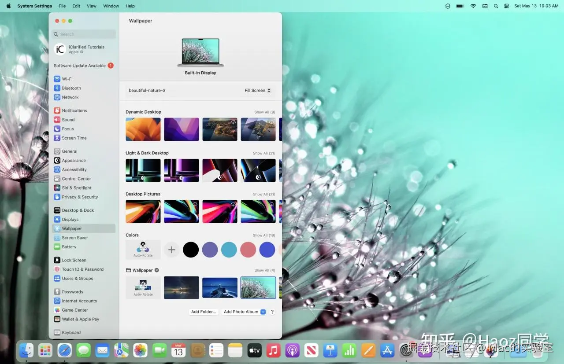The width and height of the screenshot is (564, 364).
Task: Choose the orange Ventura dynamic wallpaper
Action: tap(143, 129)
